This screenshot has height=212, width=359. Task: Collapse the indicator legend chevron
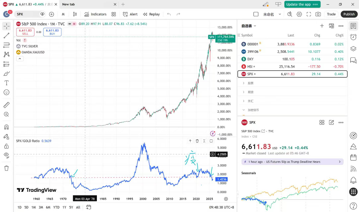20,59
